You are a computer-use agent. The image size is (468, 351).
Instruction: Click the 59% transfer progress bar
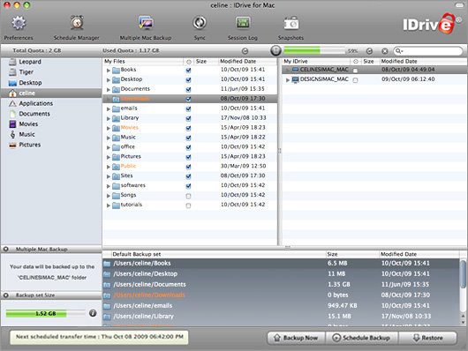(x=314, y=50)
